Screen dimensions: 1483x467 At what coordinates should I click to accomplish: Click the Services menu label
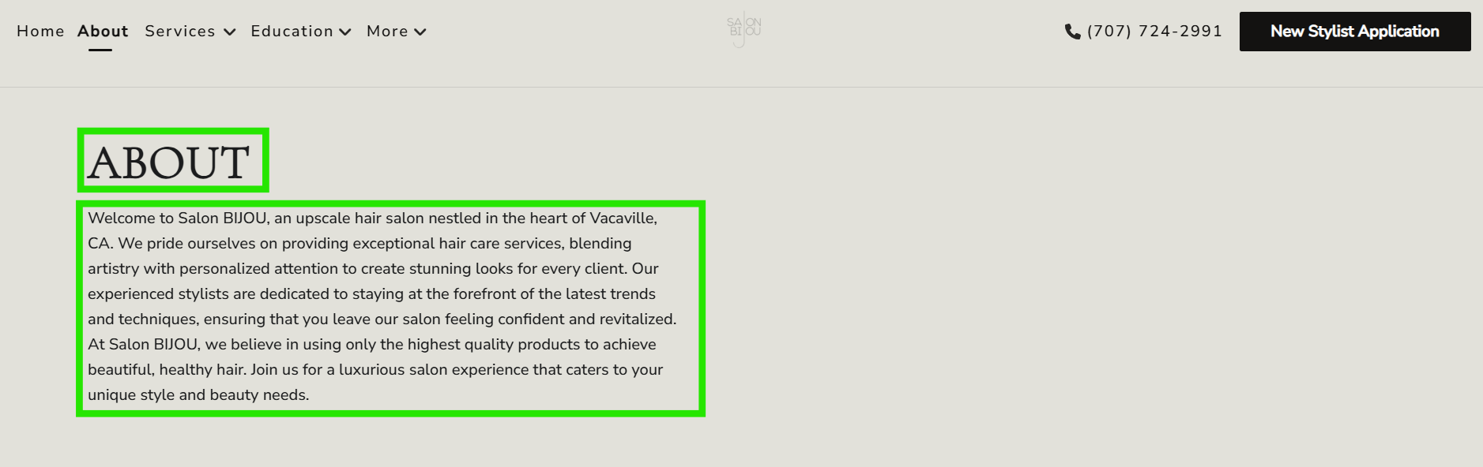pos(180,32)
